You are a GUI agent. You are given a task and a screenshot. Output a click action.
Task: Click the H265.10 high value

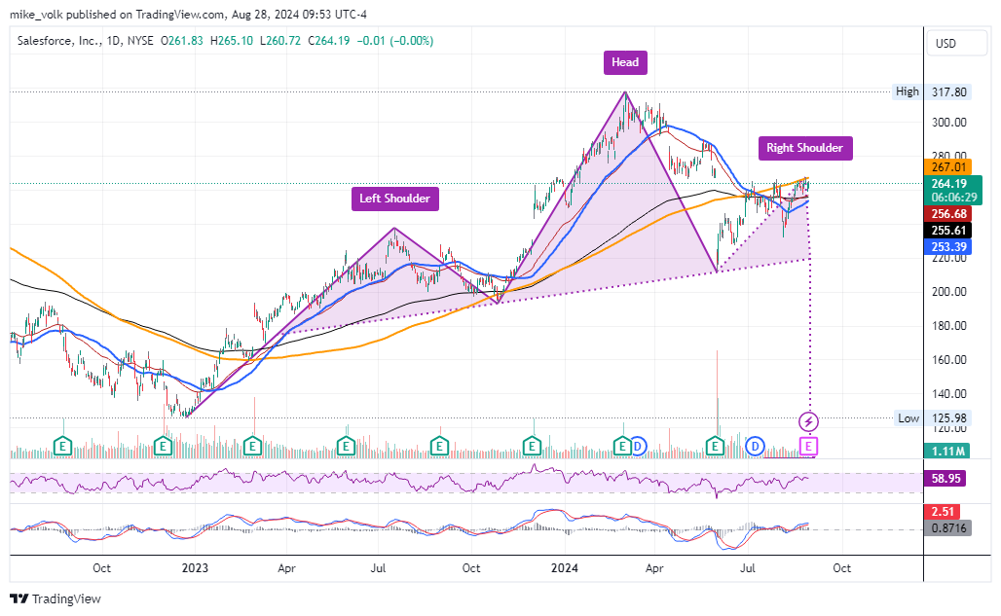tap(231, 41)
